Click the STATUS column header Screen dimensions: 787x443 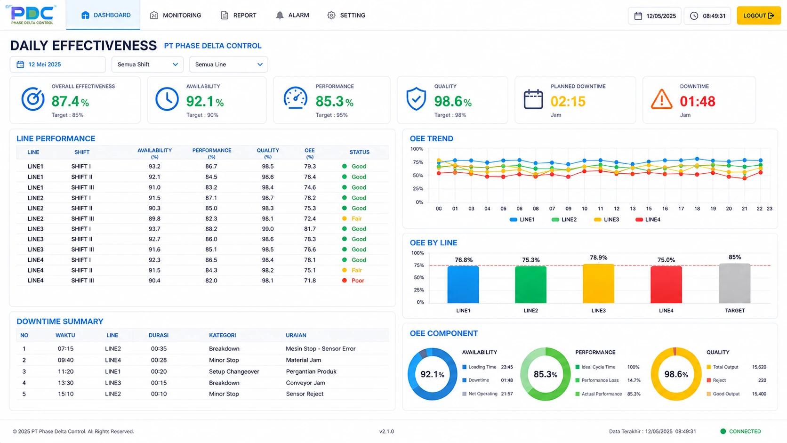[360, 153]
